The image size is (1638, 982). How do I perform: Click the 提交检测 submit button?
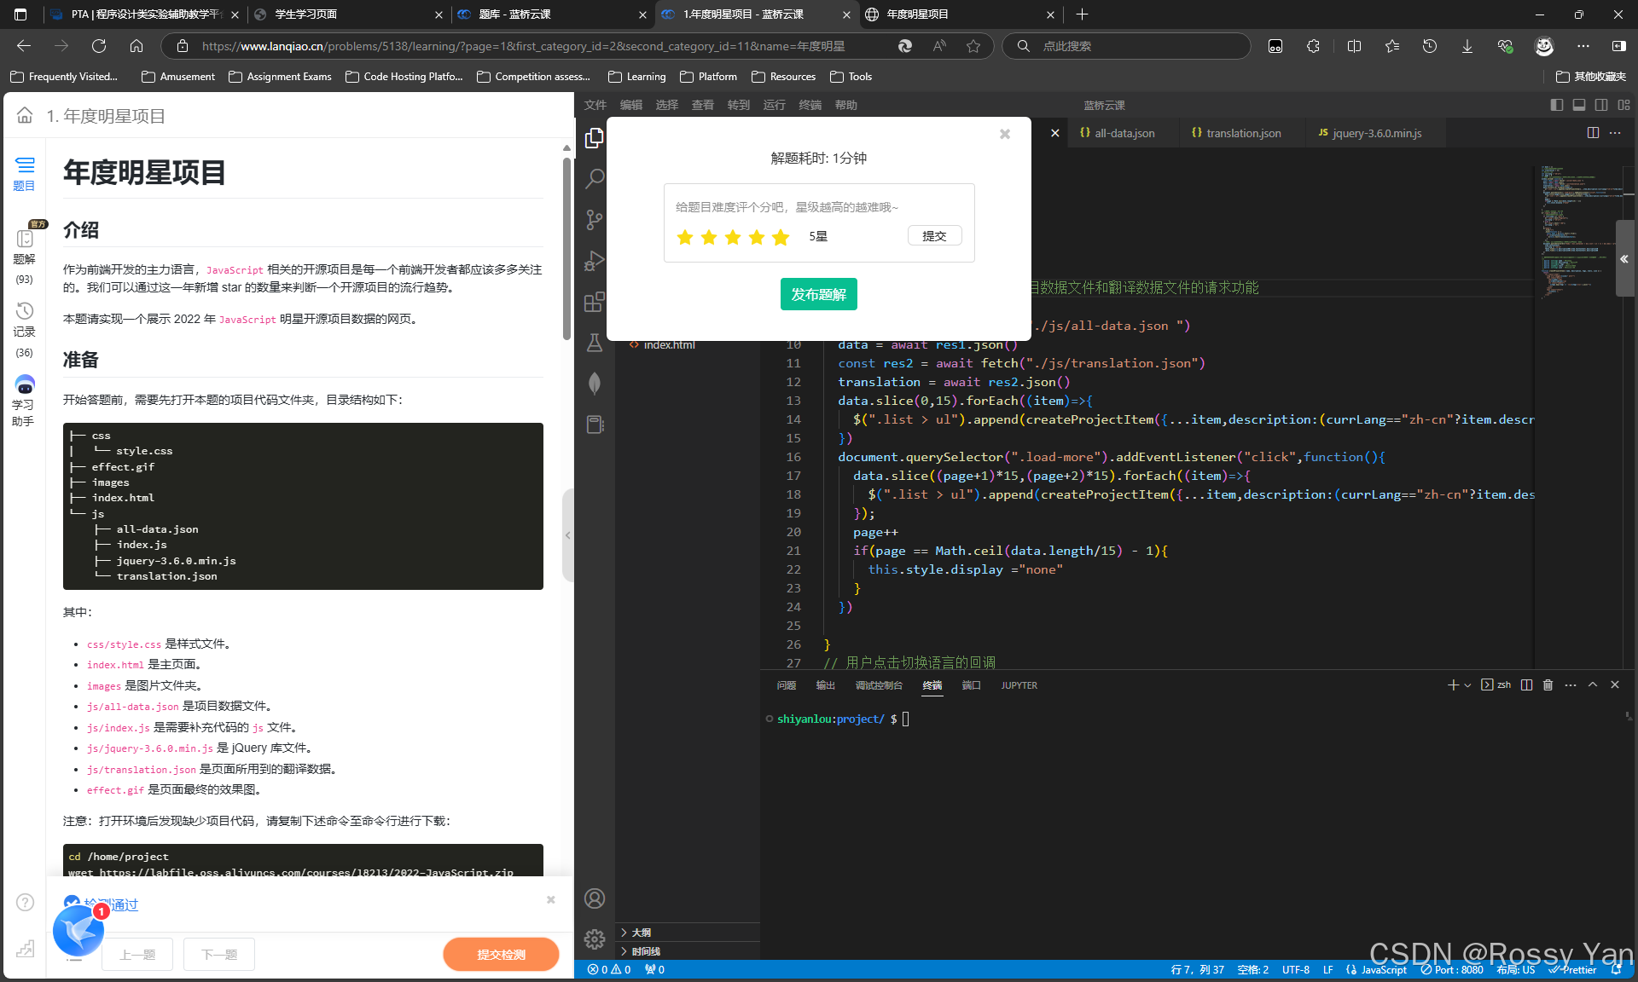(501, 954)
